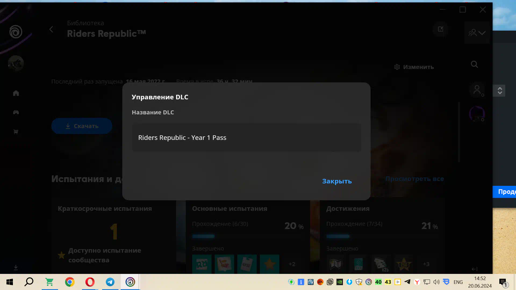Screen dimensions: 516x290
Task: Select the star challenge badge thumbnail
Action: [x=270, y=264]
